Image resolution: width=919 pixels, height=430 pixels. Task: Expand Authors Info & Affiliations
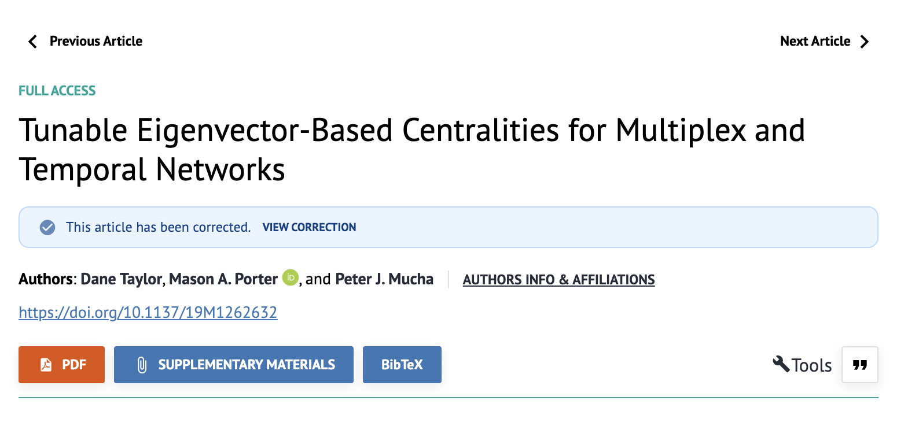(558, 280)
